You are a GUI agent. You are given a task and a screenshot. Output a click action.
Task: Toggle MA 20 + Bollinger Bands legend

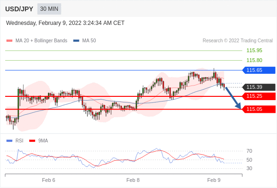(37, 41)
